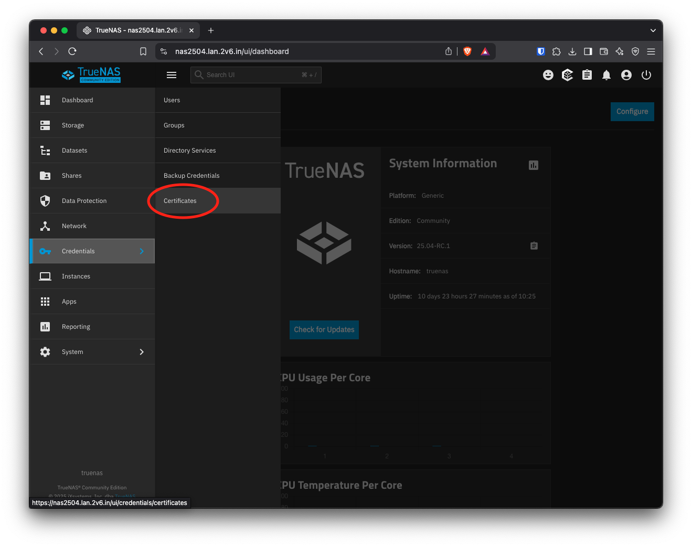Open the tab search dropdown chevron
This screenshot has width=692, height=547.
pyautogui.click(x=653, y=30)
